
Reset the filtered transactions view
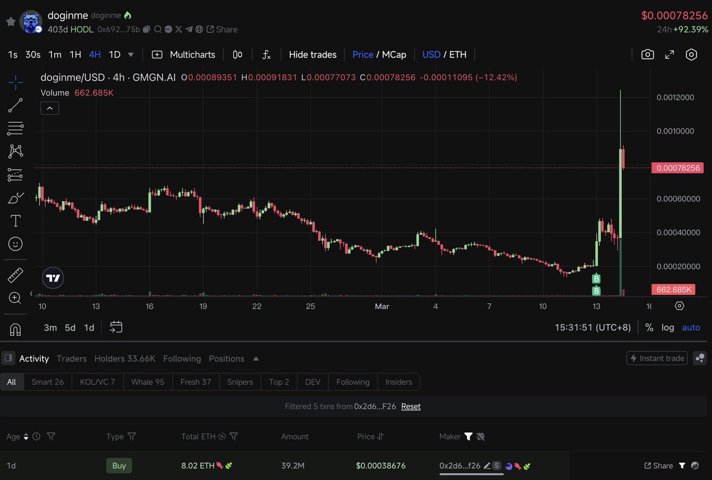pyautogui.click(x=411, y=406)
